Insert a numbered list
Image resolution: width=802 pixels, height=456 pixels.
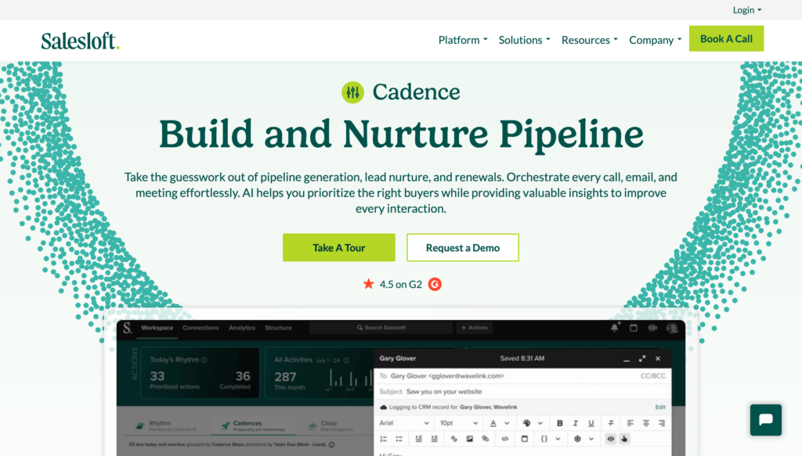(384, 439)
